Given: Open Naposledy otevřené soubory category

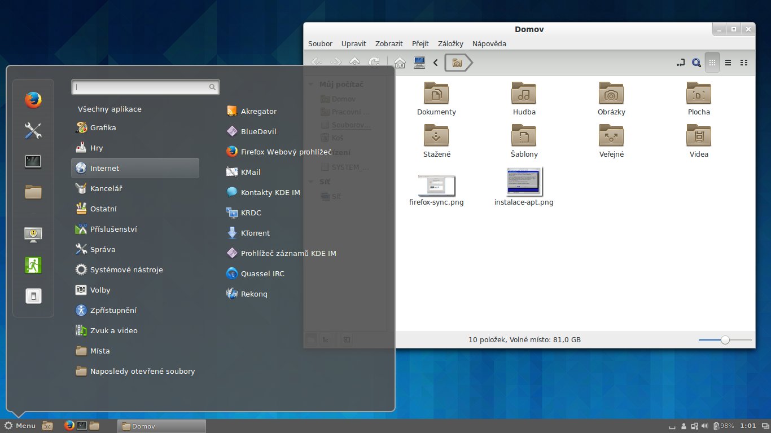Looking at the screenshot, I should click(135, 371).
